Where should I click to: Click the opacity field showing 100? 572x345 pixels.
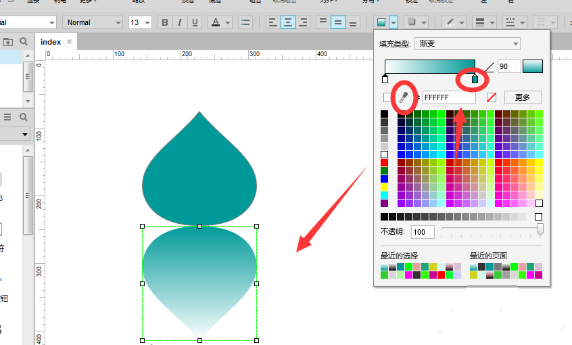pyautogui.click(x=423, y=232)
